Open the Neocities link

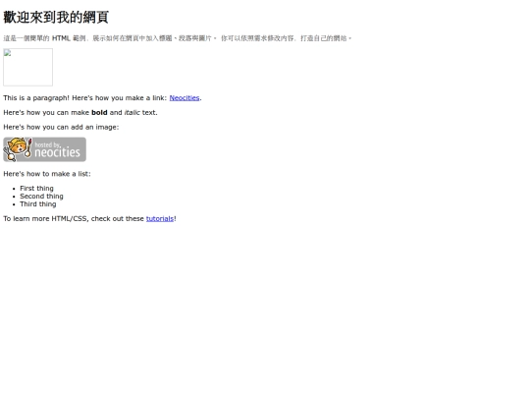185,98
